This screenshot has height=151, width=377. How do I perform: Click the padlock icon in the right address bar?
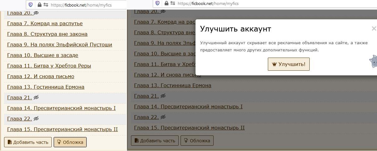click(166, 3)
